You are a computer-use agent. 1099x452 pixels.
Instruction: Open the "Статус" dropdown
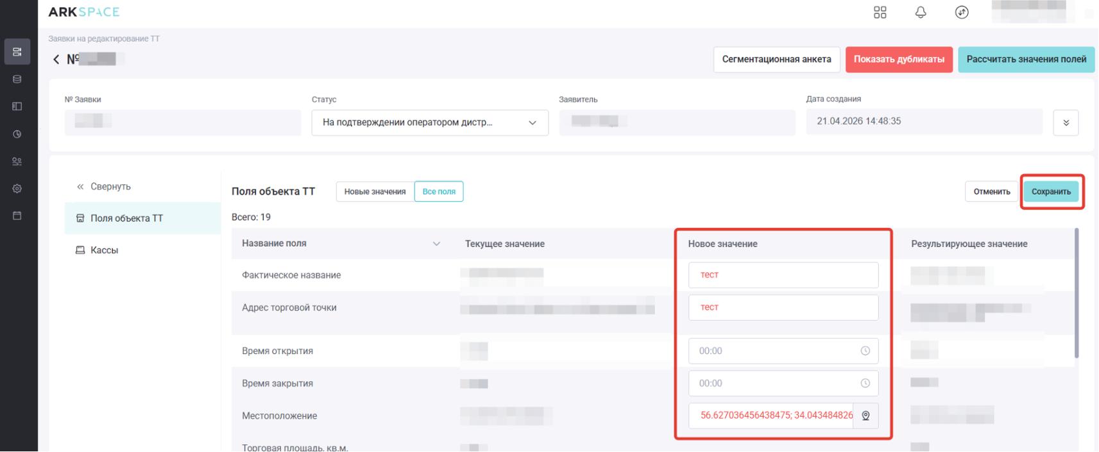click(429, 123)
